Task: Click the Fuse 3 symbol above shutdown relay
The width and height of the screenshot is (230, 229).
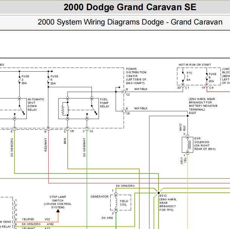Action: [19, 80]
